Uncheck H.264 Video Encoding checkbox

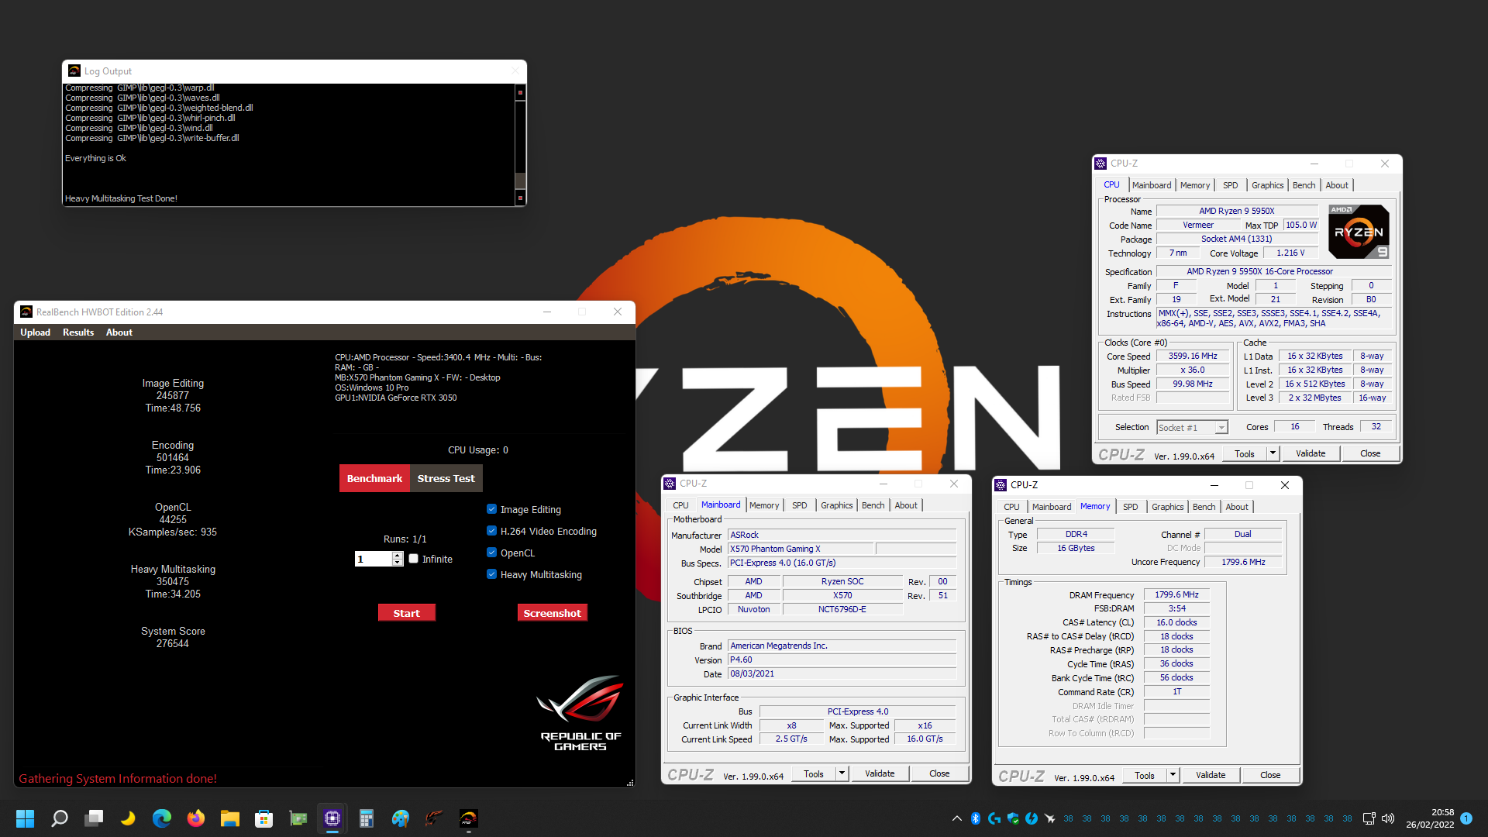[491, 531]
